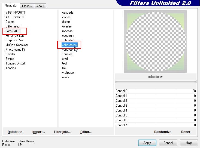Choose the cascade filter

coord(68,13)
